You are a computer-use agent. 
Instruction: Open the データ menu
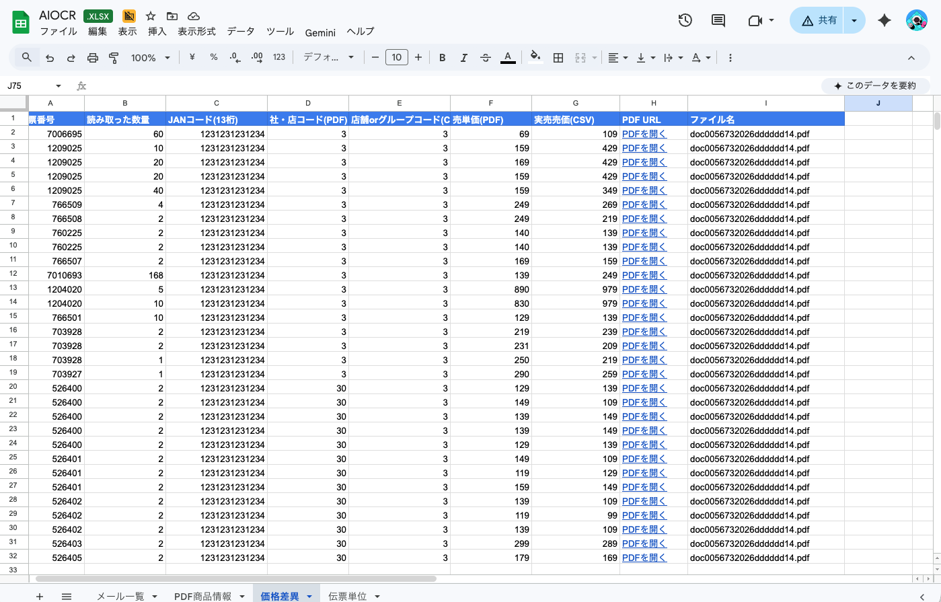241,32
